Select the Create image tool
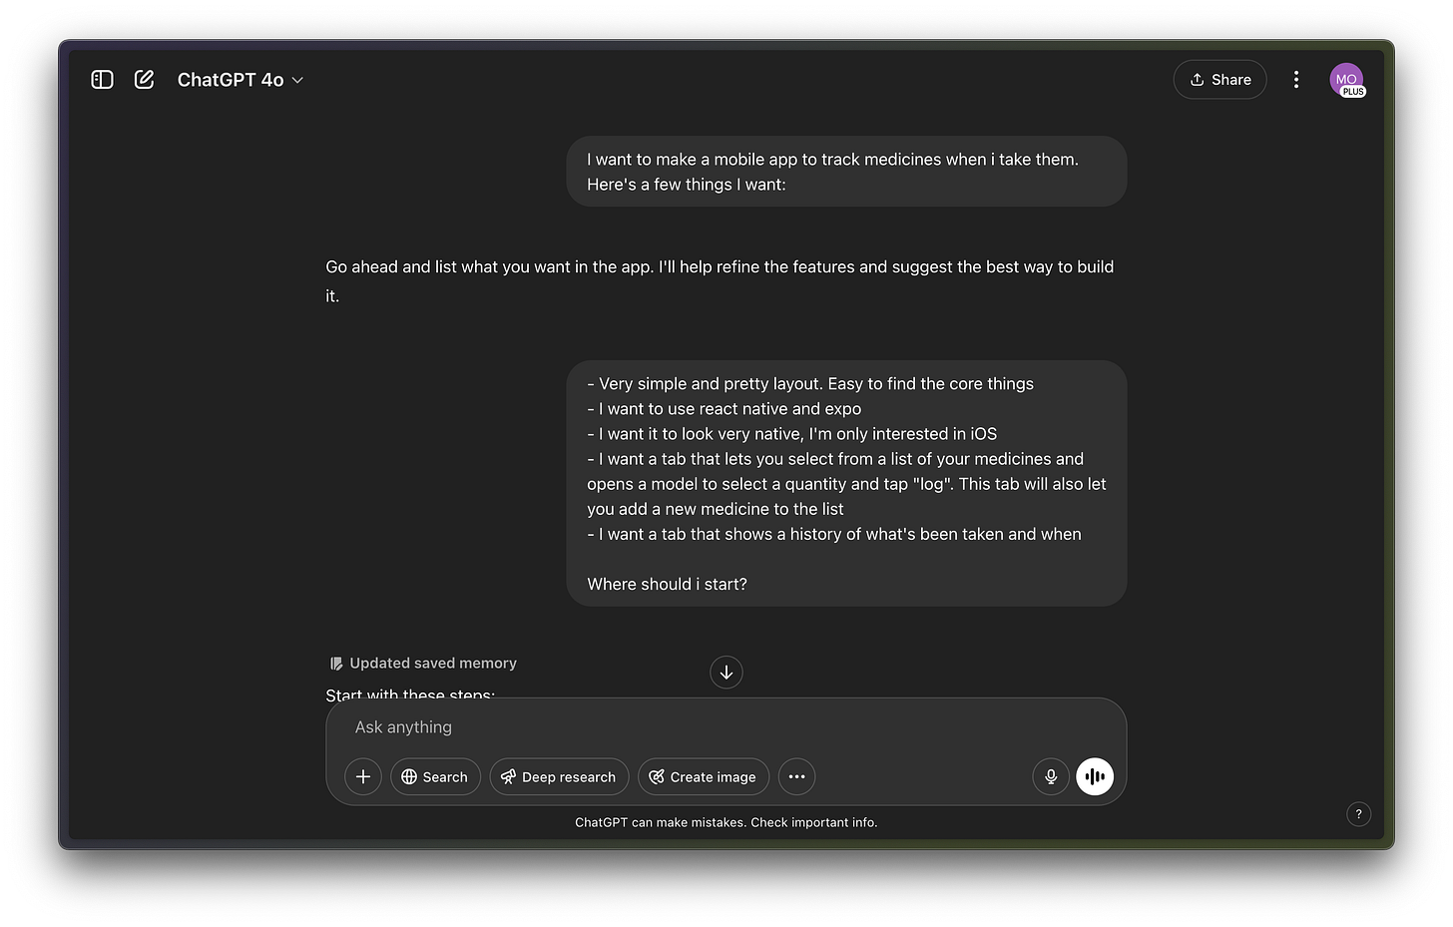 pos(704,776)
